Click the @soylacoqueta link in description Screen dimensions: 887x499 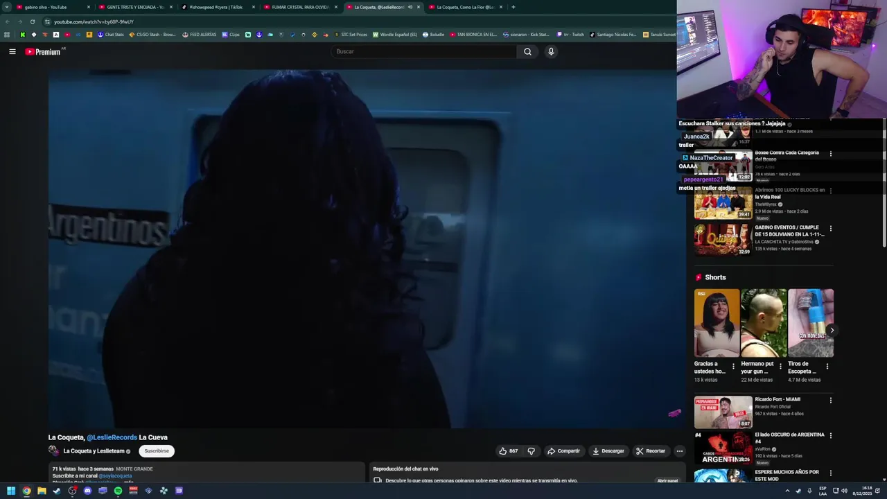115,476
